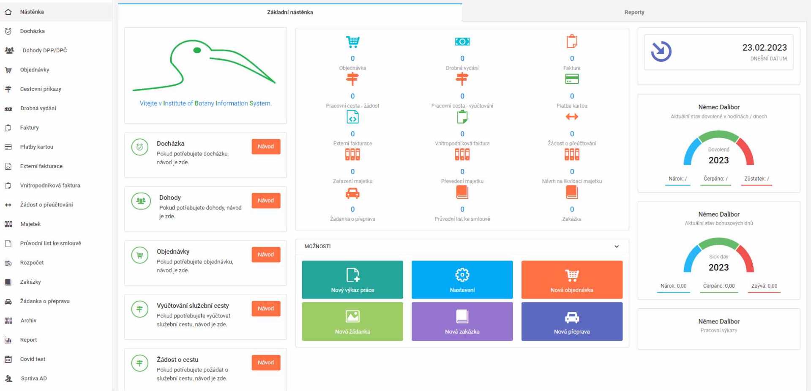The height and width of the screenshot is (391, 811).
Task: Select the Základní nástěnka tab
Action: click(290, 12)
